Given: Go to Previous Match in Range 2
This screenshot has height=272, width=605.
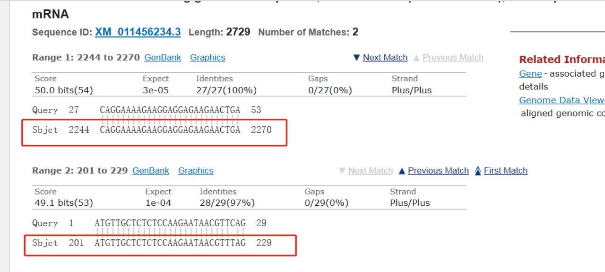Looking at the screenshot, I should click(x=438, y=171).
